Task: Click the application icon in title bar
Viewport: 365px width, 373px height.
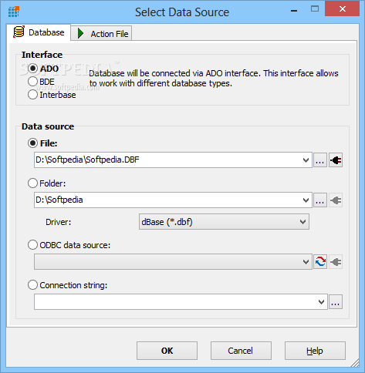Action: tap(14, 12)
